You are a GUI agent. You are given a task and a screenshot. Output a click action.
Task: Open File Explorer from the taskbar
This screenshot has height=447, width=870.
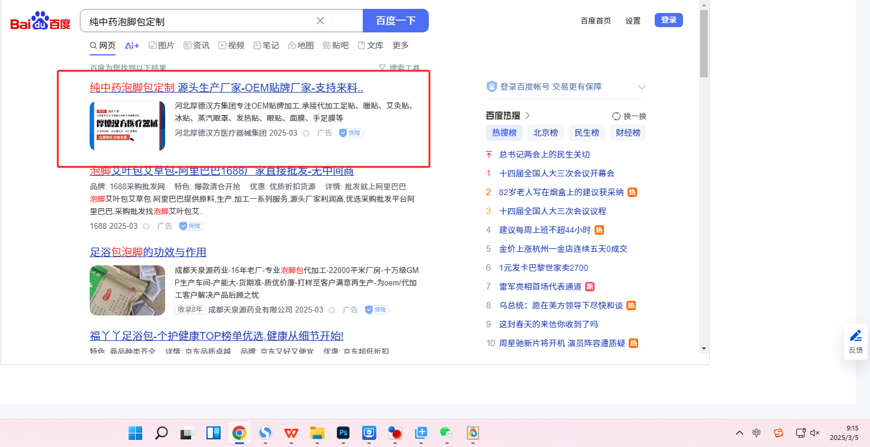tap(318, 433)
